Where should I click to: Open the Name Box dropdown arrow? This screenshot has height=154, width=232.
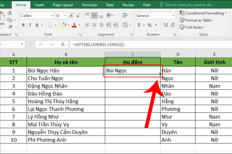(x=22, y=44)
